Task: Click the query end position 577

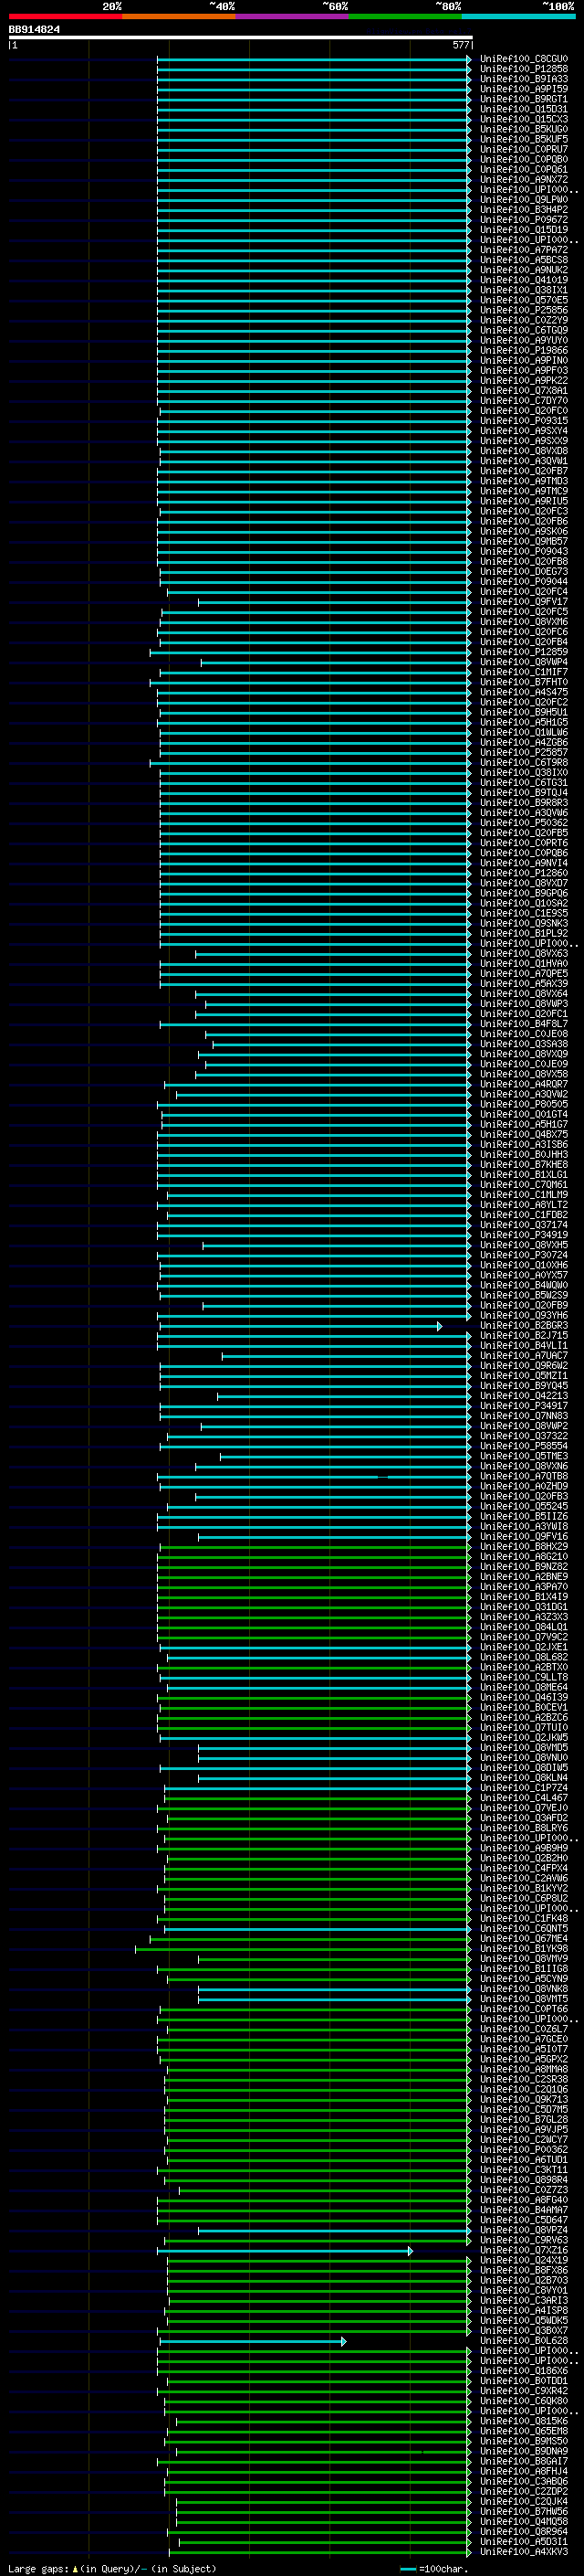Action: click(460, 45)
